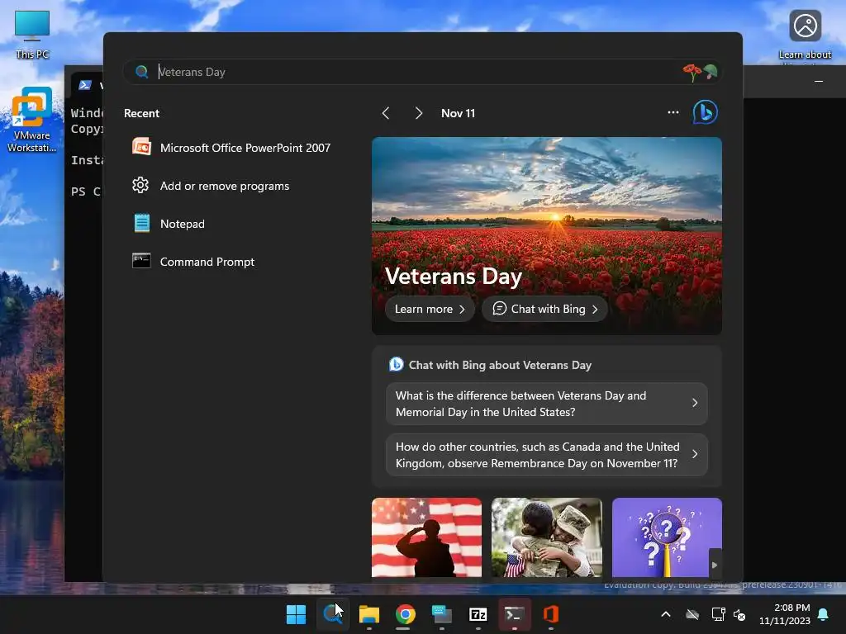Click the Chat with Bing about Veterans Day heading

[x=500, y=365]
